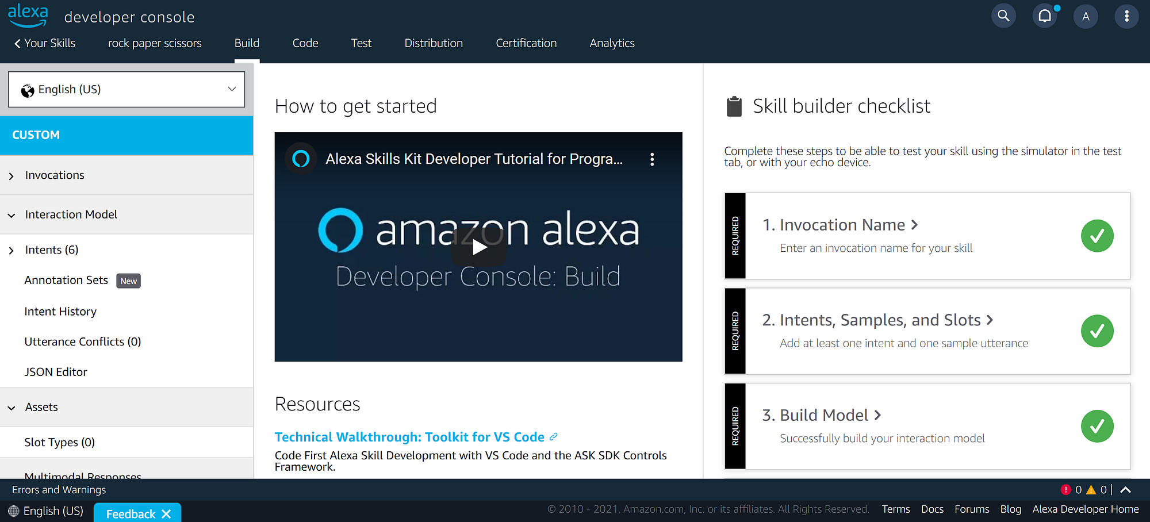Click the red error count icon
This screenshot has width=1150, height=522.
coord(1065,490)
